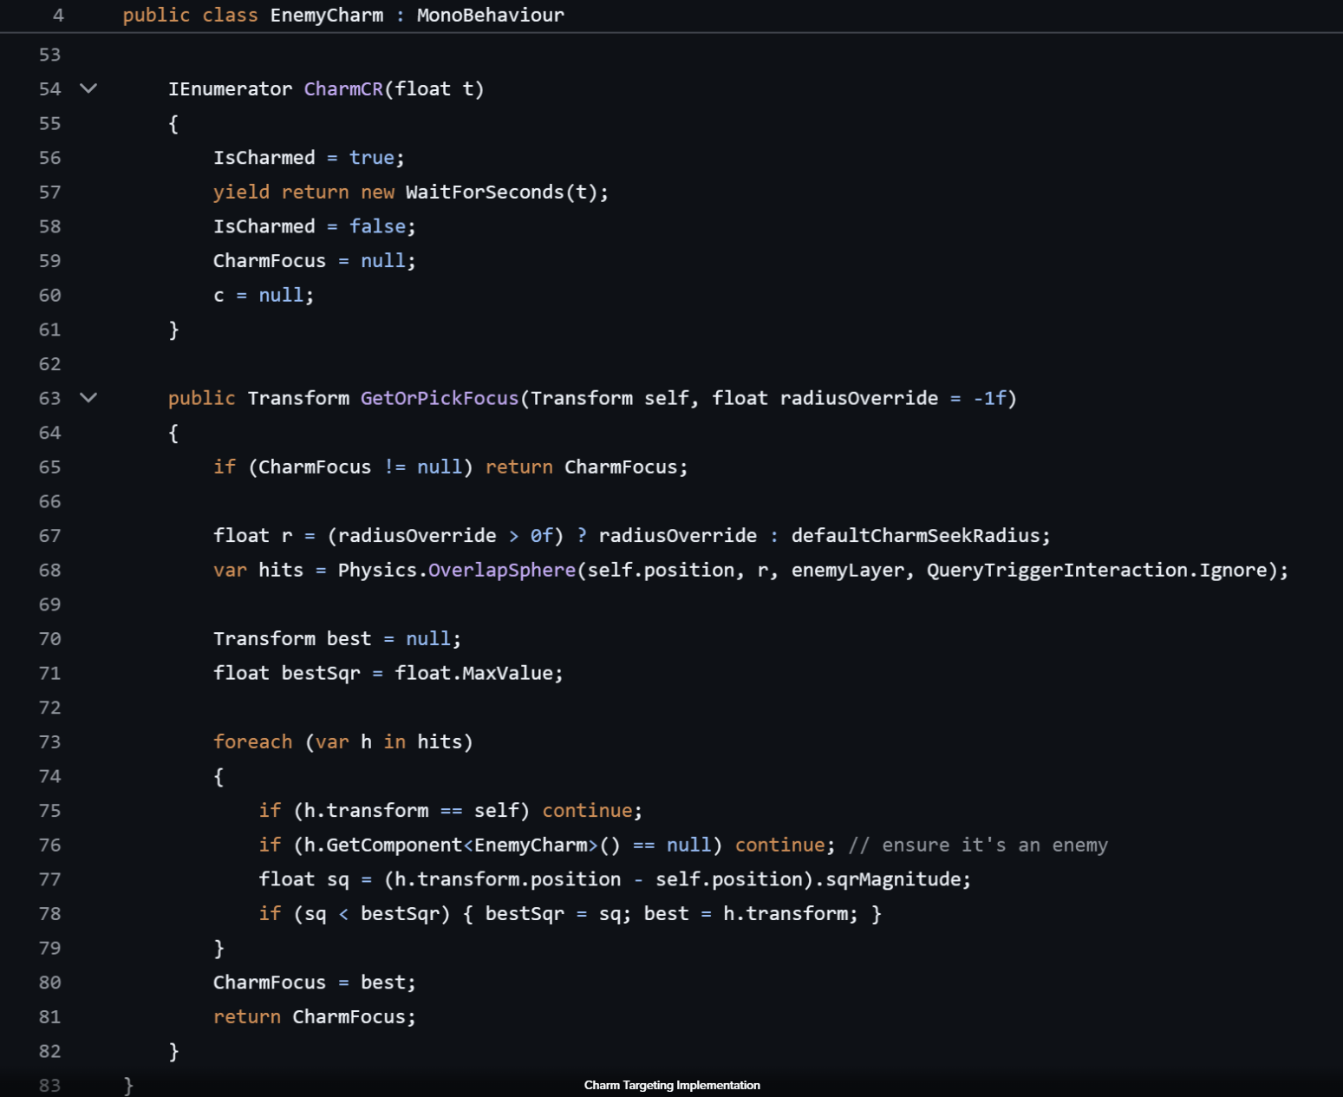The height and width of the screenshot is (1097, 1343).
Task: Click line number 65
Action: click(x=50, y=467)
